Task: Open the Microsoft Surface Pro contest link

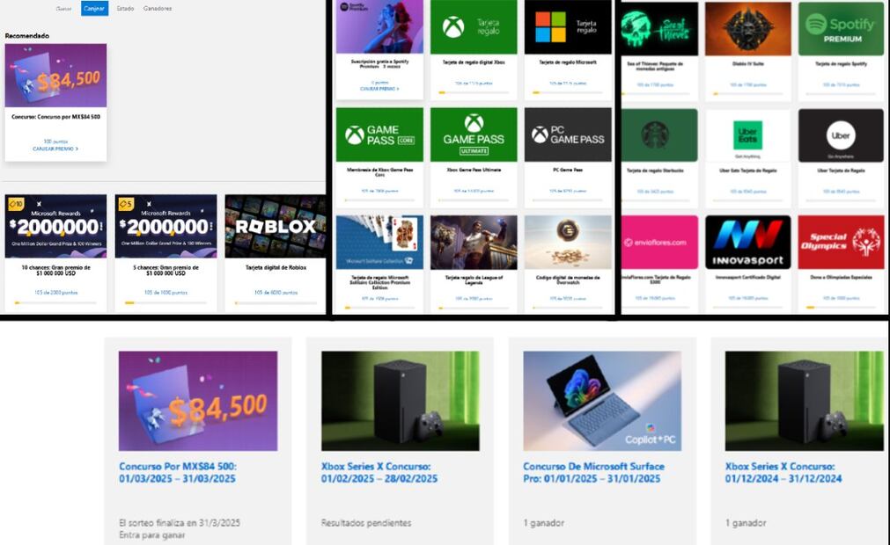Action: pyautogui.click(x=593, y=472)
